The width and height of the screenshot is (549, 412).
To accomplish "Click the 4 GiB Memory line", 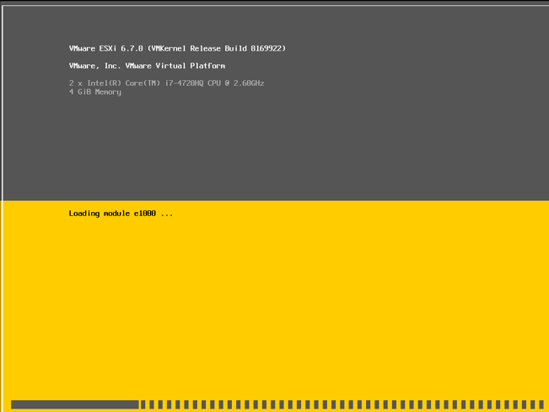I will (95, 92).
